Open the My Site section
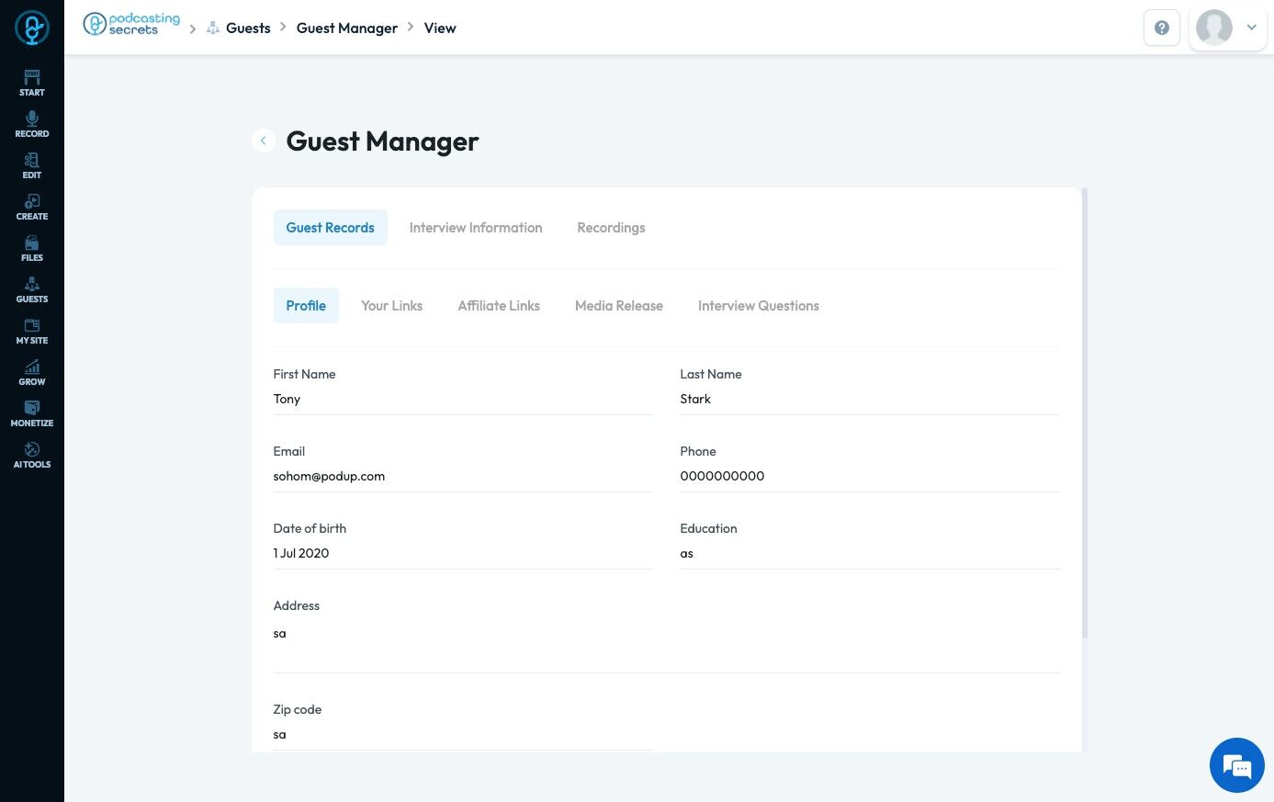 (32, 331)
